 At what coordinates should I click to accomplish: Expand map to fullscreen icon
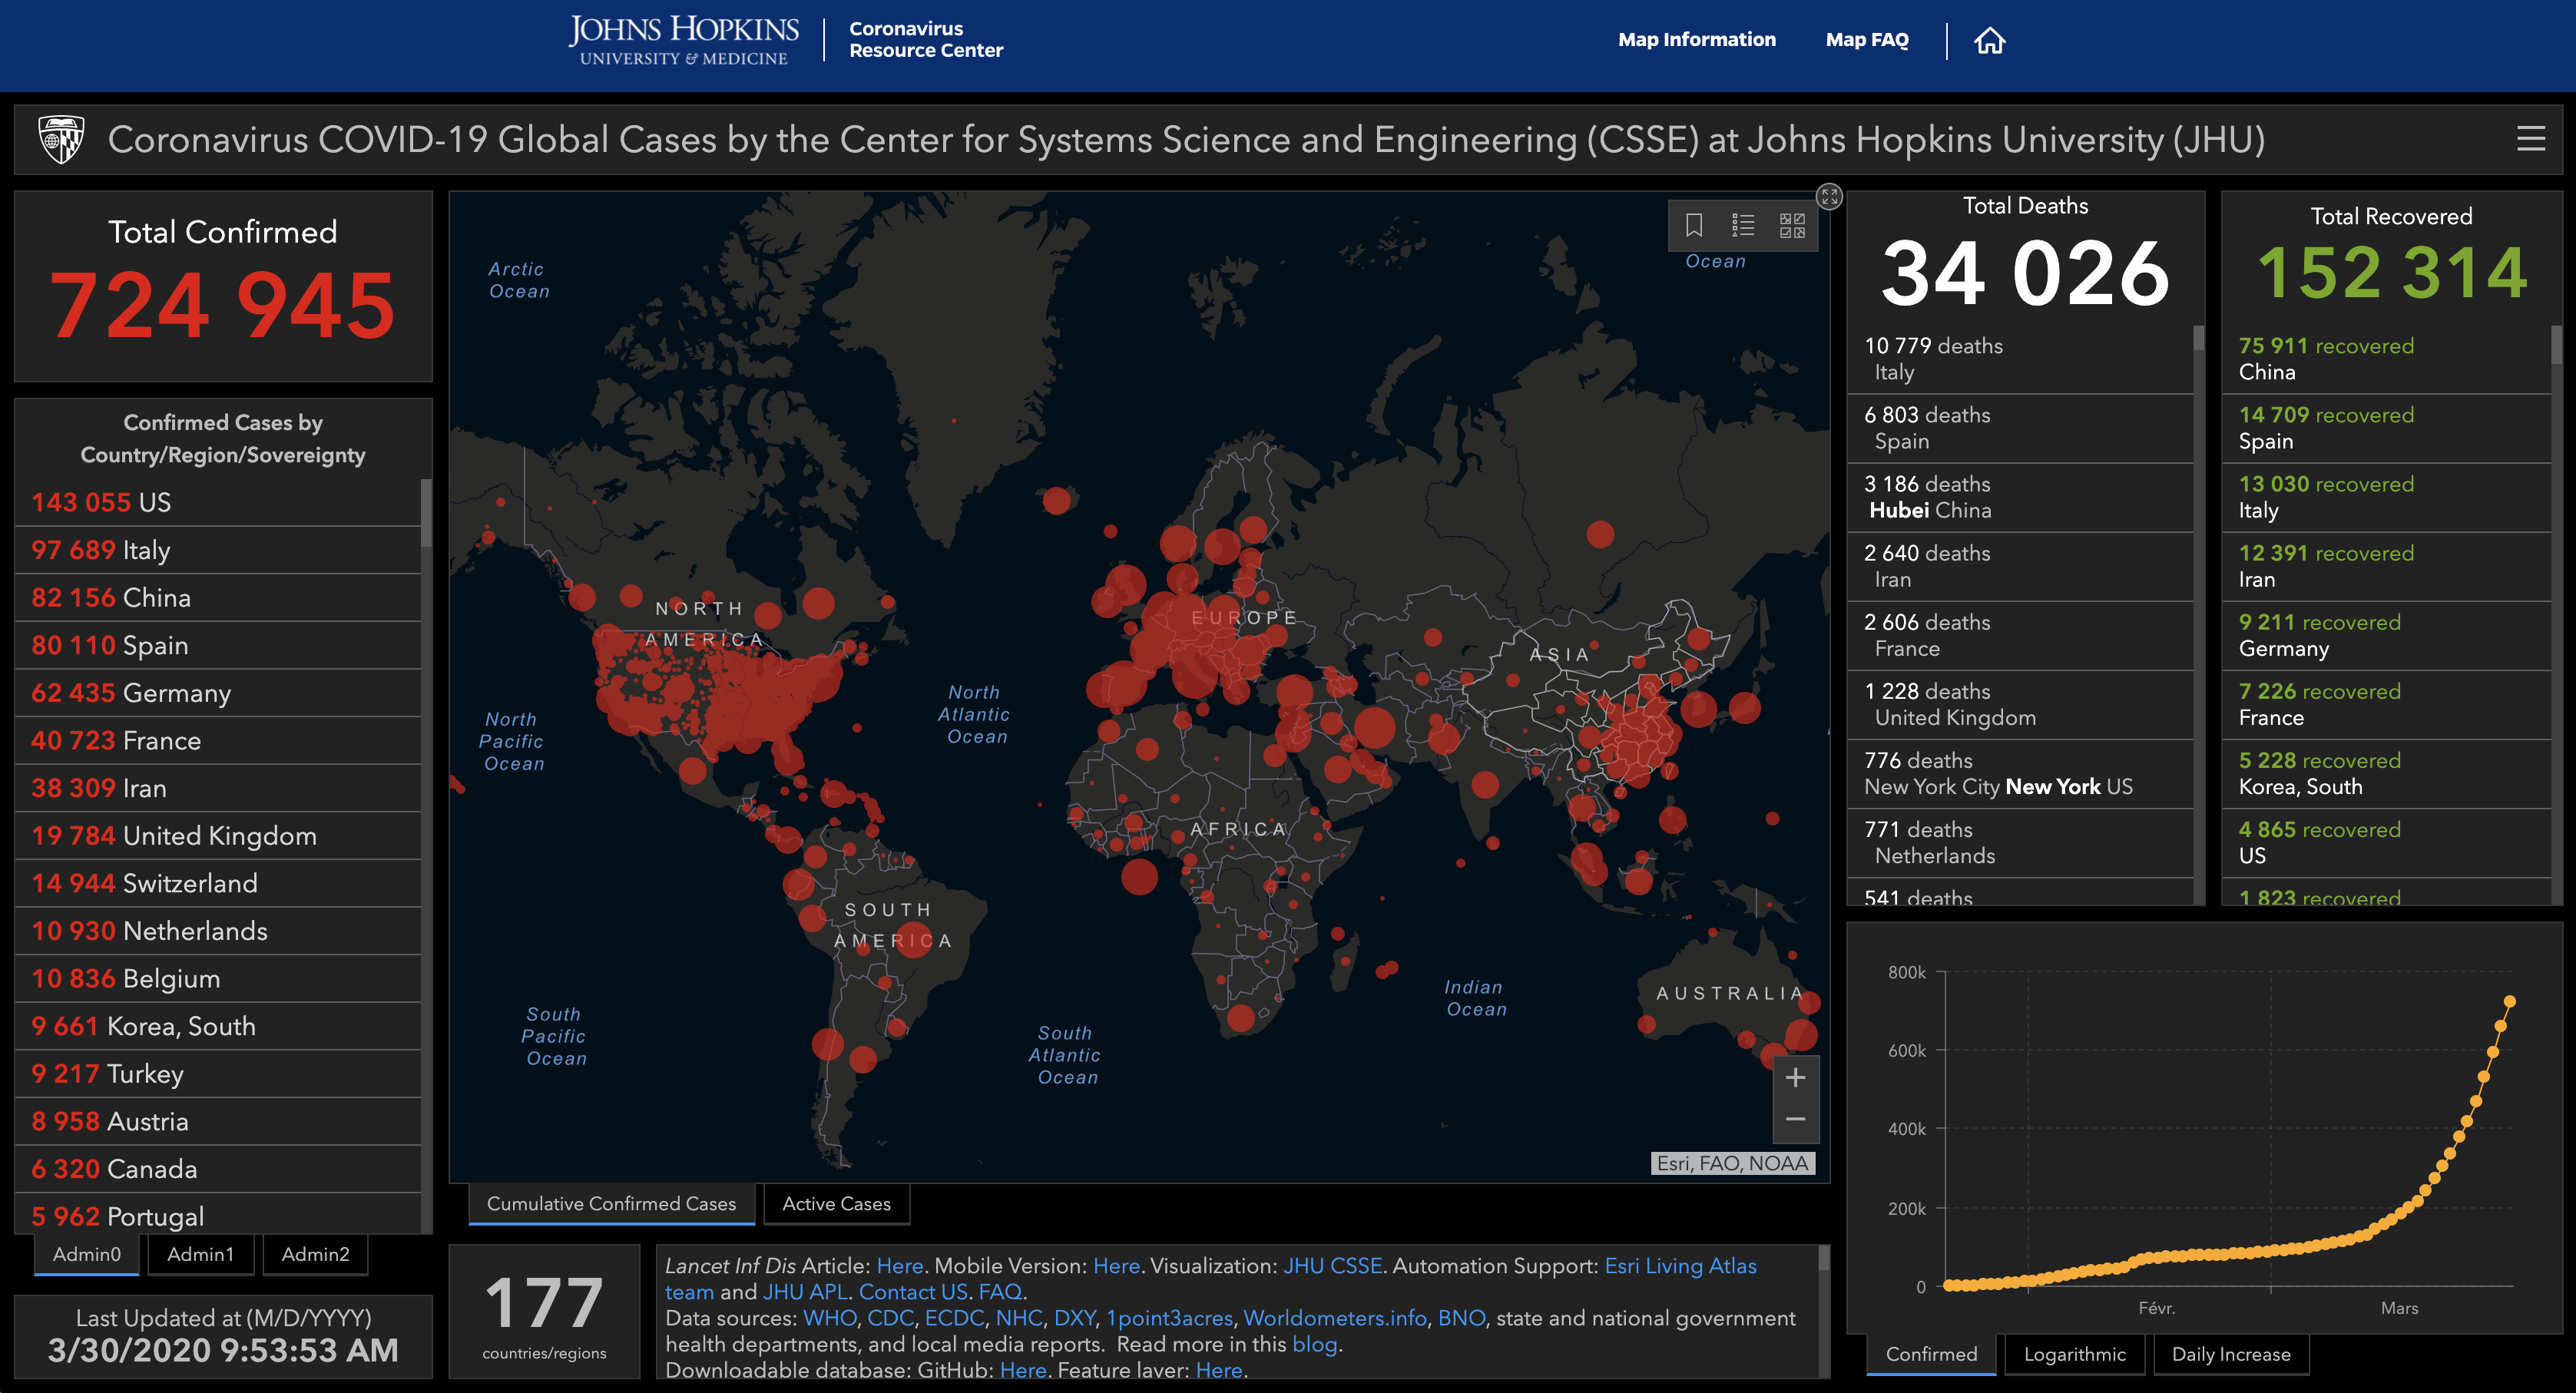1829,196
